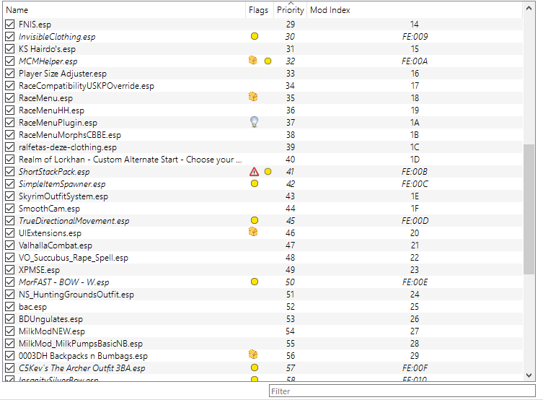Select the ralfetas-deze-clothing.esp row
This screenshot has height=400, width=543.
tap(262, 147)
